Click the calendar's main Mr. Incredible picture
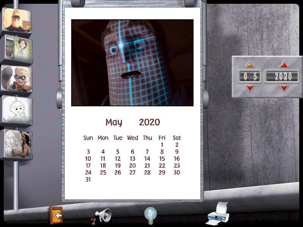The width and height of the screenshot is (303, 227). [x=132, y=63]
